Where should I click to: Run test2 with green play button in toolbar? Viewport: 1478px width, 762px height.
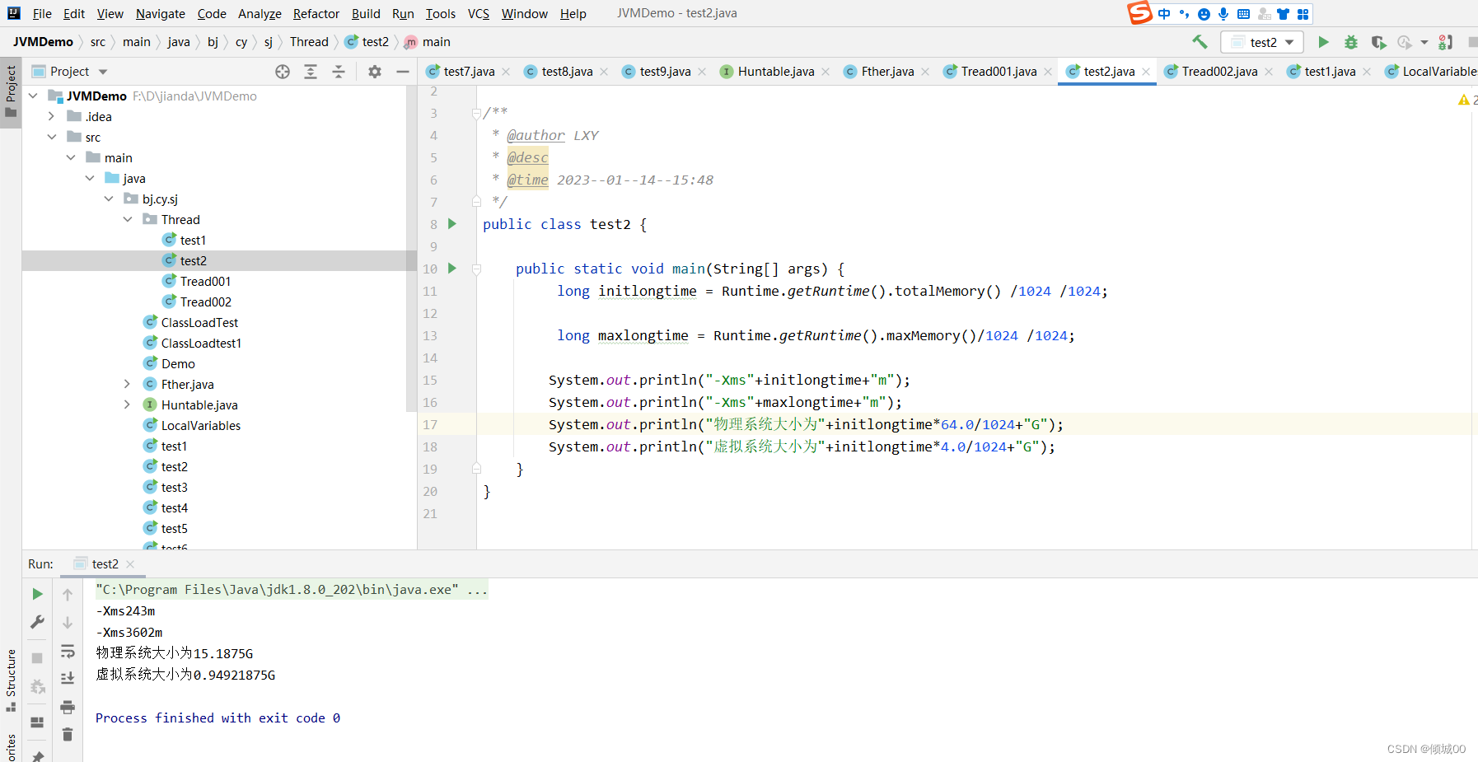(x=1323, y=42)
